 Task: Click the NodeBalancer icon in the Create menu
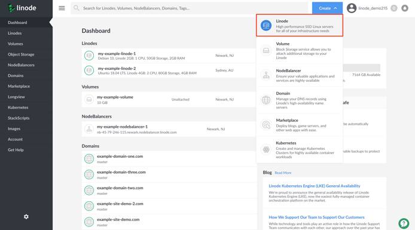pyautogui.click(x=266, y=75)
